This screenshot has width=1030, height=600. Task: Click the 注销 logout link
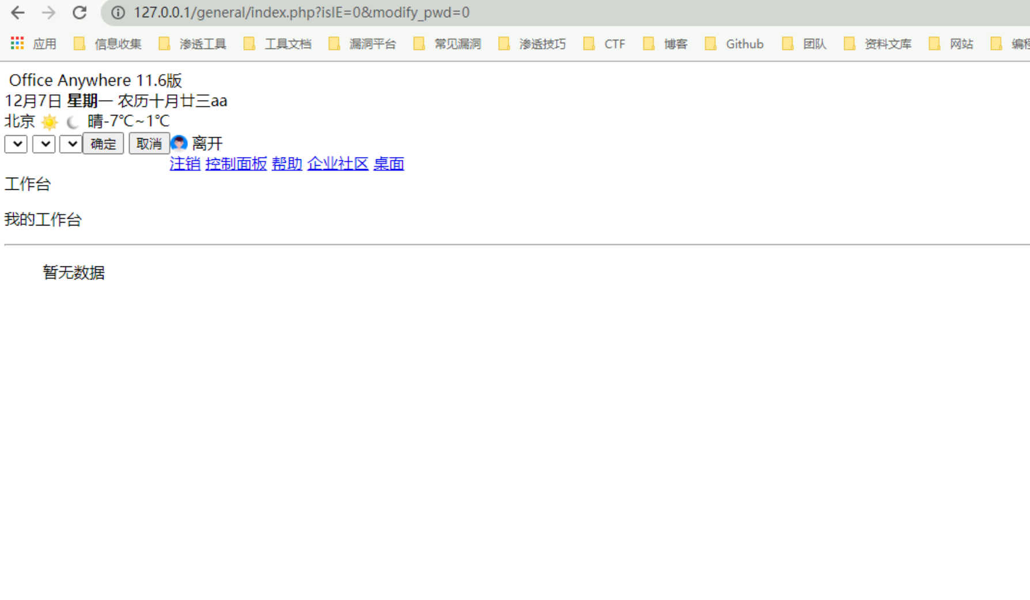pyautogui.click(x=185, y=164)
